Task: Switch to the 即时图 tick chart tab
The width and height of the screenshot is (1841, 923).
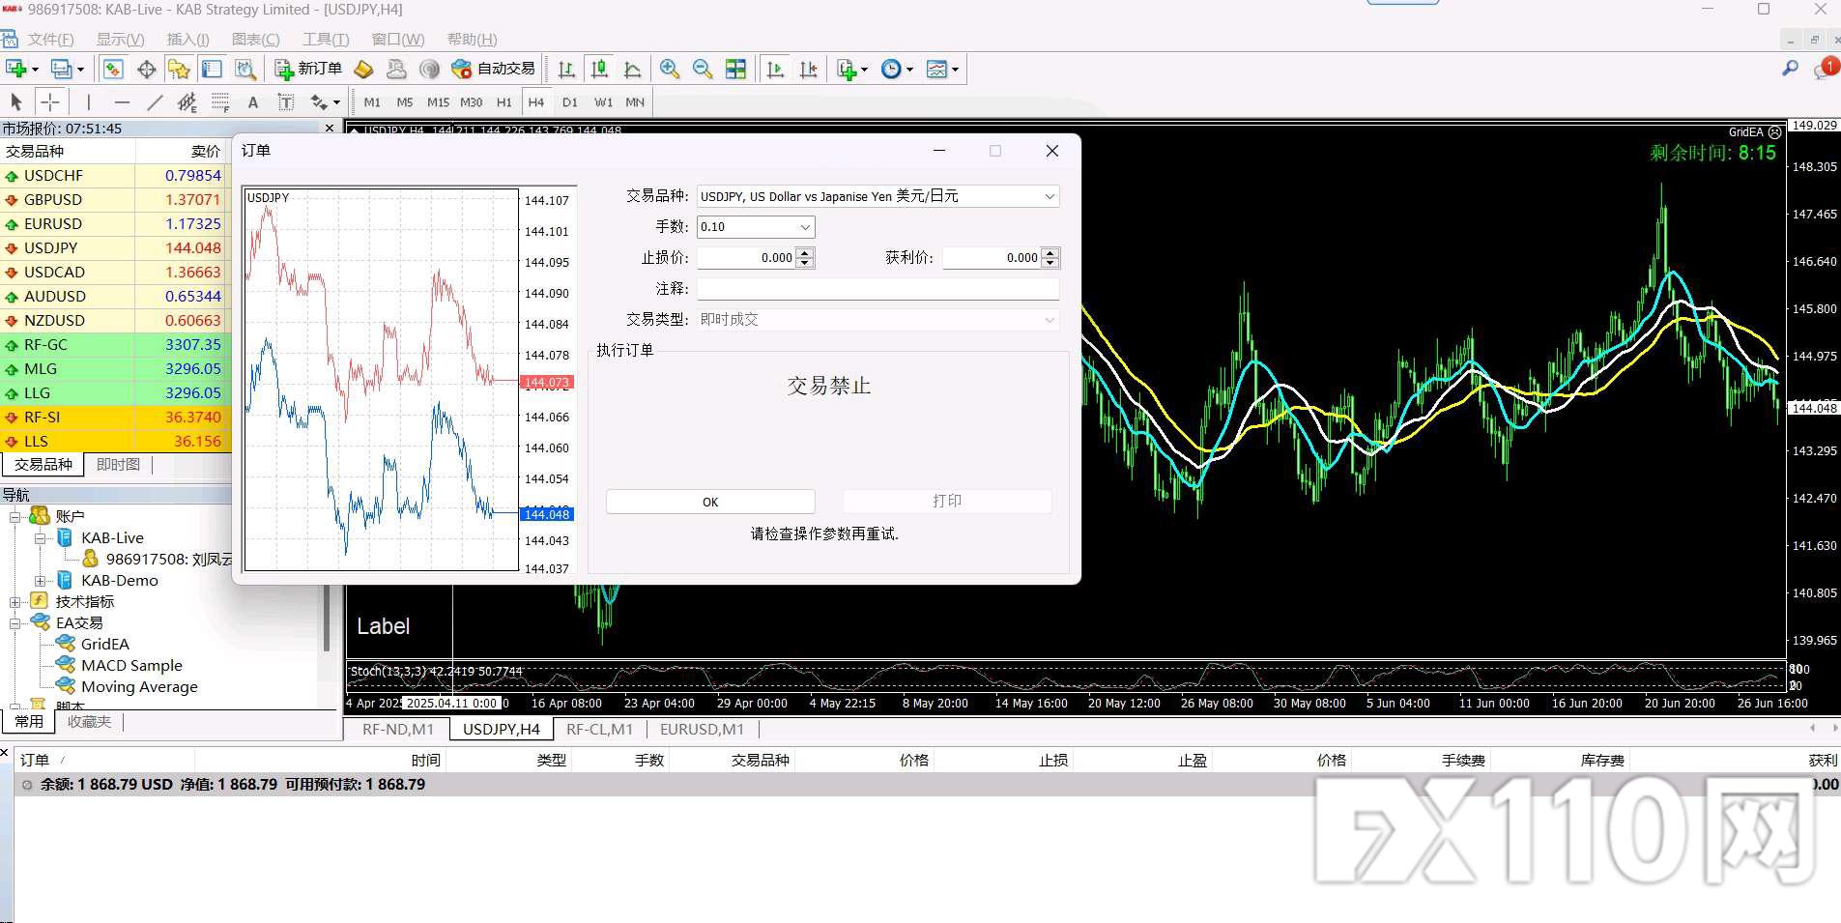Action: pyautogui.click(x=118, y=465)
